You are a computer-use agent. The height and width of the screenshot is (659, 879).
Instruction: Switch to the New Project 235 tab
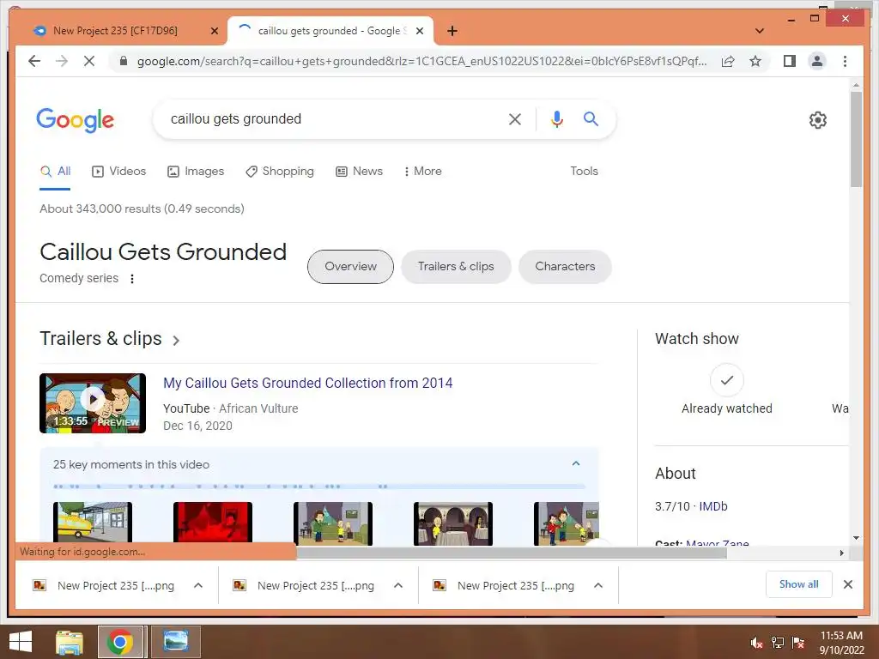pyautogui.click(x=115, y=31)
